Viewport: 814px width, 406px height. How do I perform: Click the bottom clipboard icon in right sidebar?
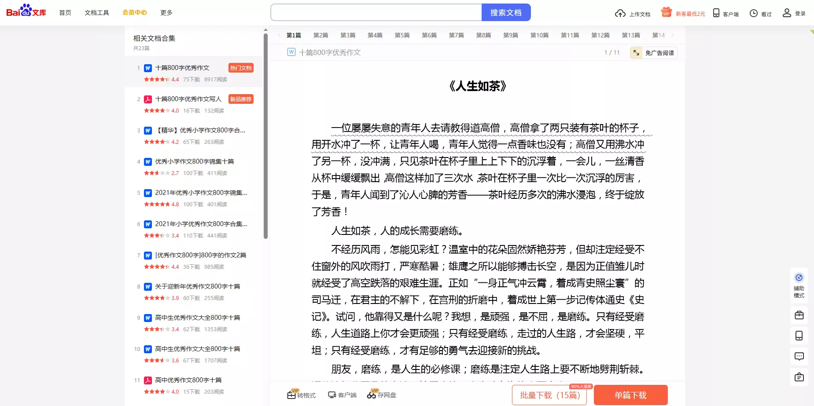tap(799, 377)
